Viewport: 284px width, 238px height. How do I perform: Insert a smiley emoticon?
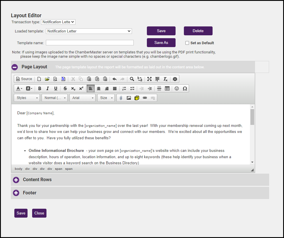point(177,88)
